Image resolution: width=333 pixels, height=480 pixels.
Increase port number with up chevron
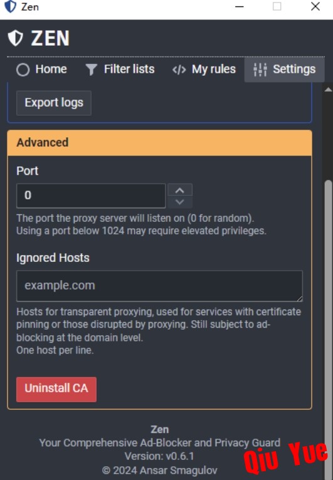coord(180,190)
